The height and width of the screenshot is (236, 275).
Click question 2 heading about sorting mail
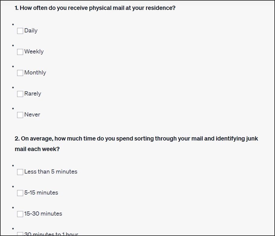(136, 144)
